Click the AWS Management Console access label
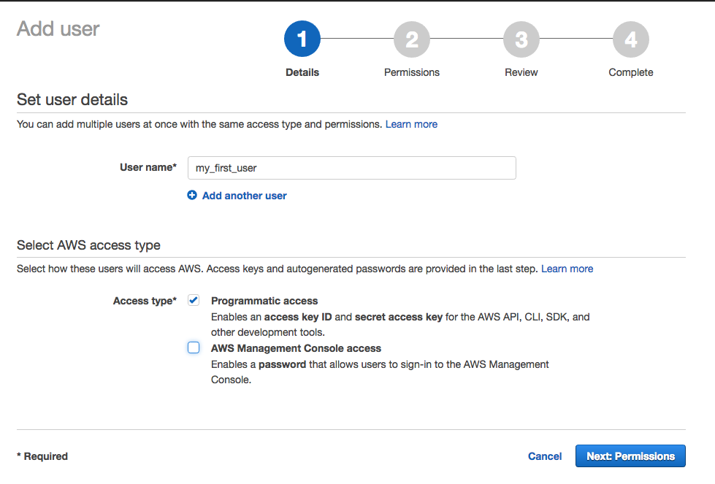715x484 pixels. pos(296,348)
